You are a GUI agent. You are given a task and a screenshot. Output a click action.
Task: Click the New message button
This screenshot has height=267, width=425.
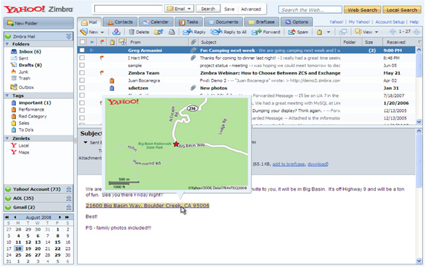(x=89, y=32)
